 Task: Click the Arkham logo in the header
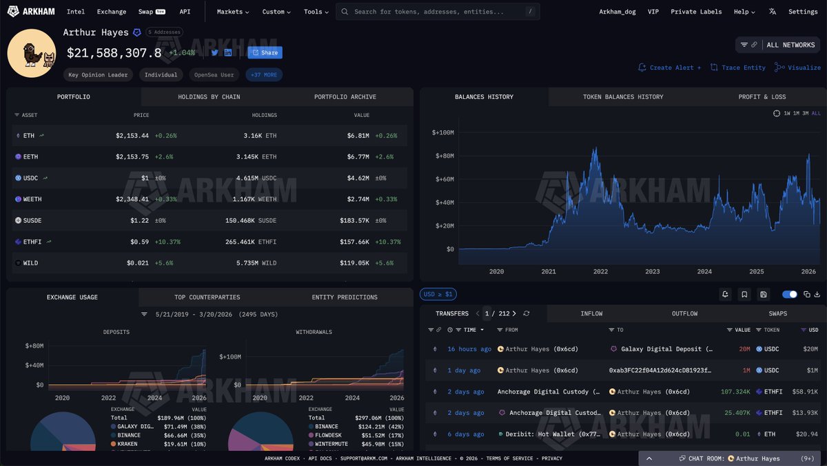click(x=32, y=12)
